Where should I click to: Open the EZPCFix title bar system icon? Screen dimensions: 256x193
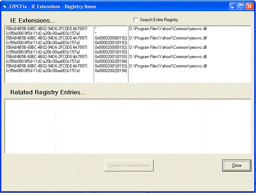point(5,6)
